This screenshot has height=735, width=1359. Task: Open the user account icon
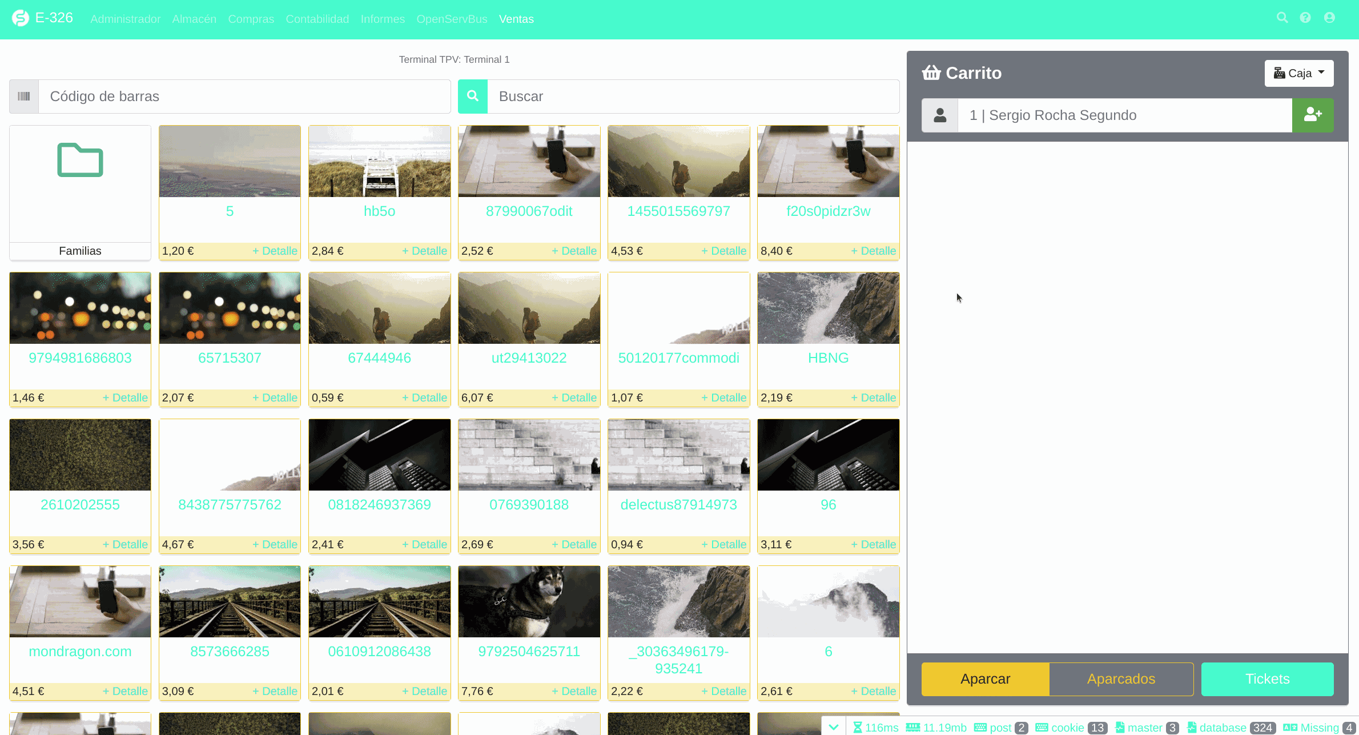(x=1329, y=18)
